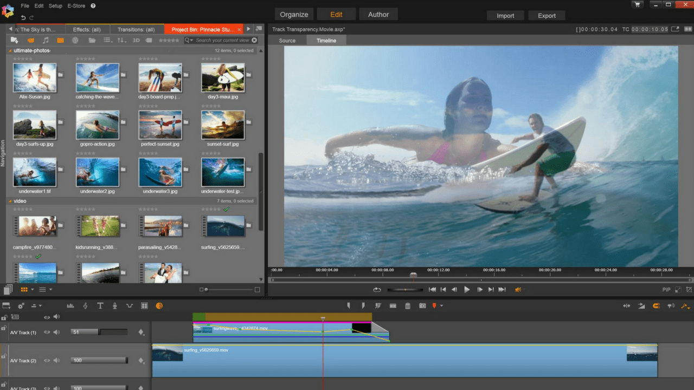Open the shopping cart icon

638,4
